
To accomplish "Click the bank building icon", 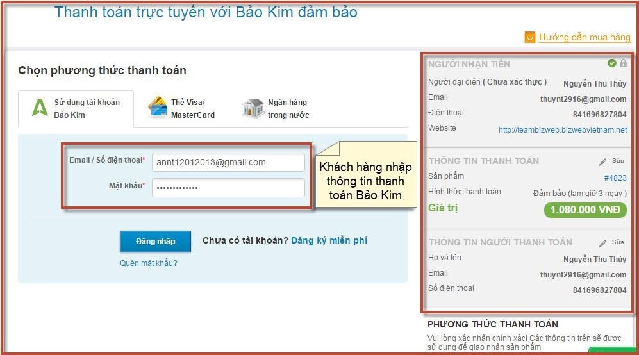I will point(253,108).
